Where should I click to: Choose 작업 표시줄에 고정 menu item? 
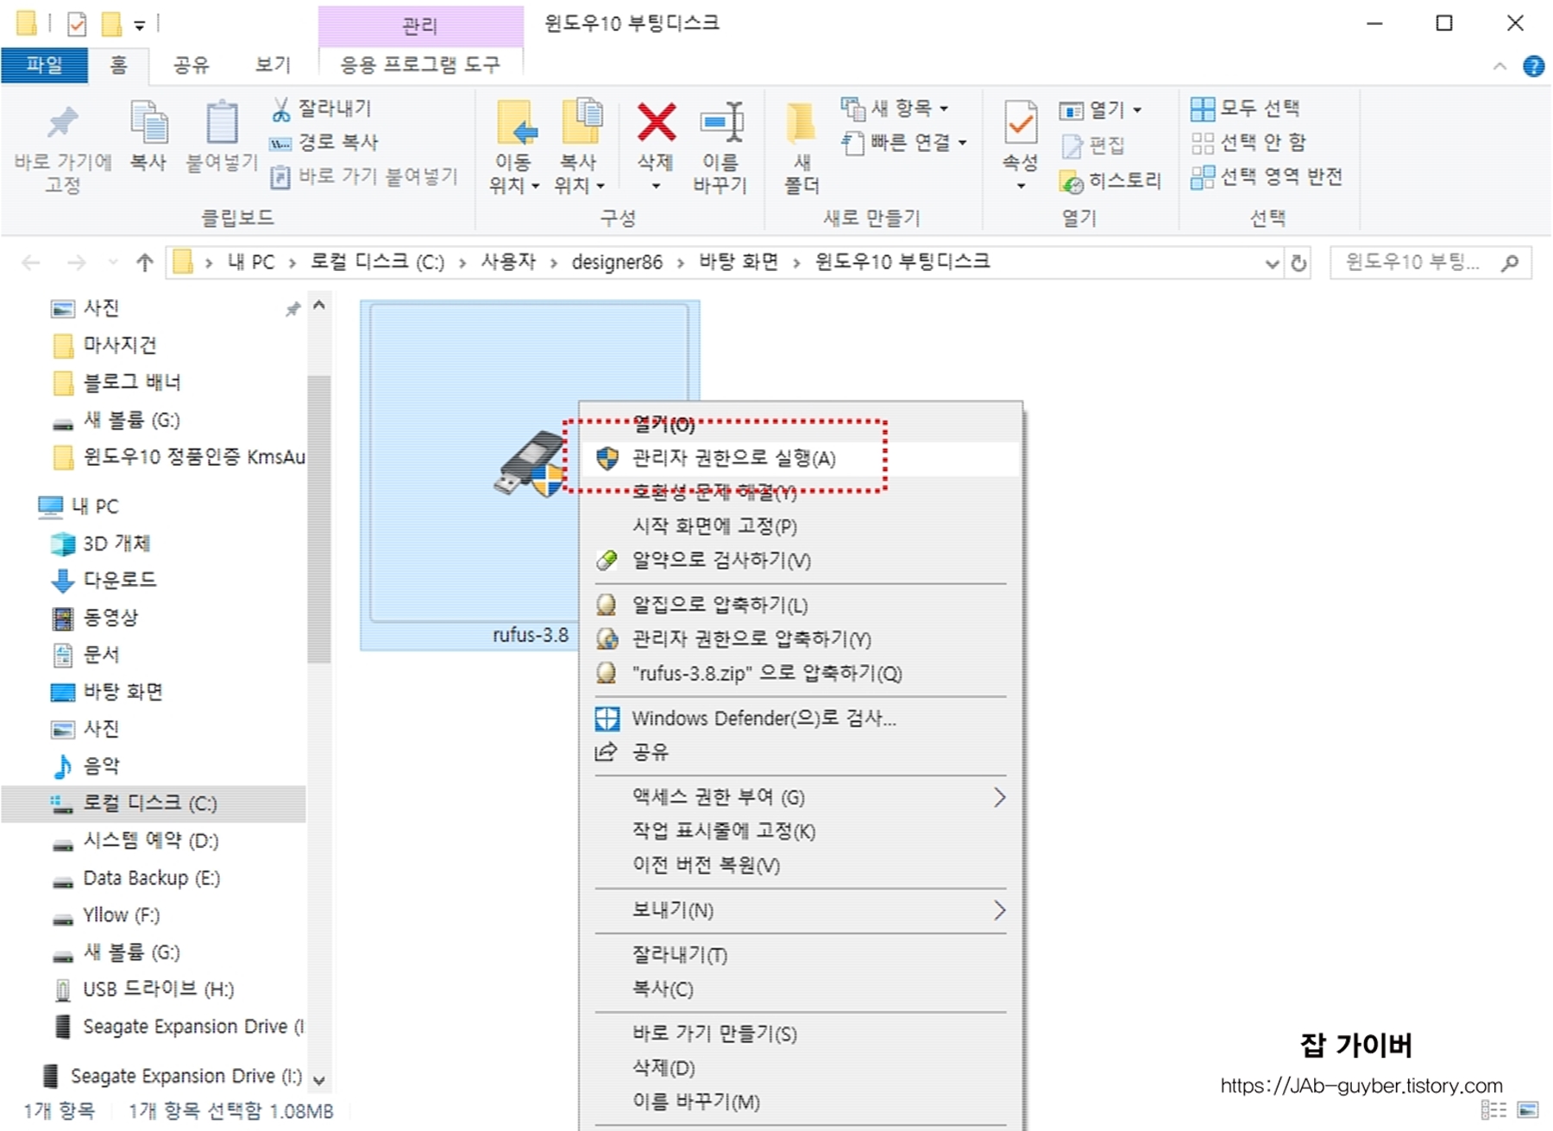[801, 832]
